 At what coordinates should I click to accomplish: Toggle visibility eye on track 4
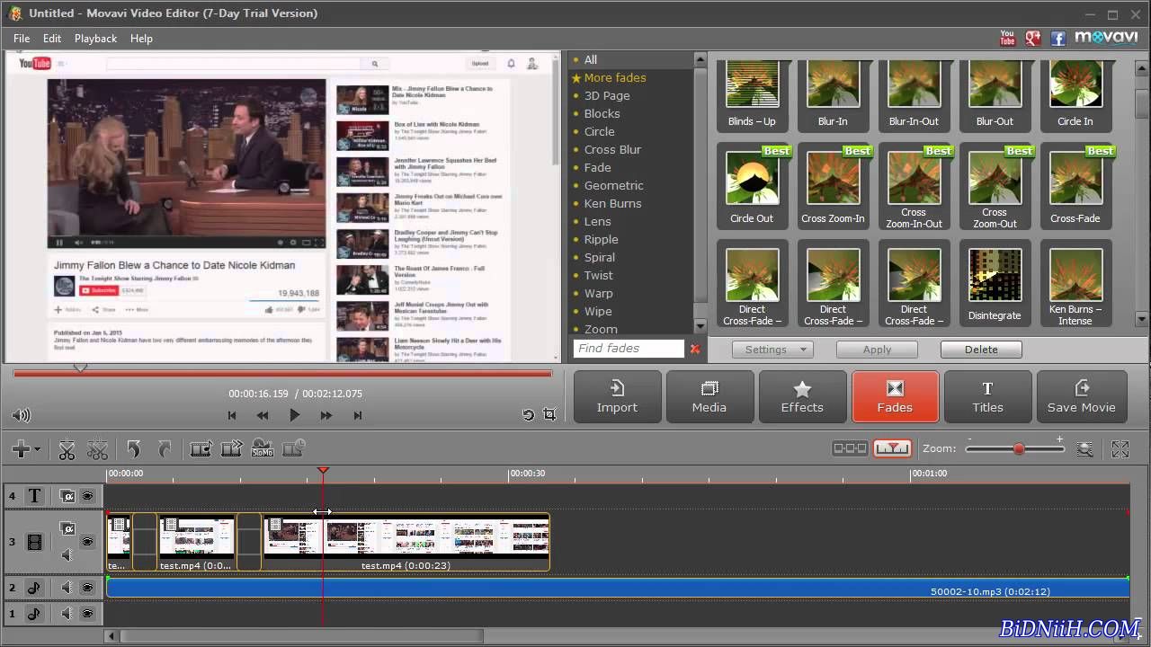[88, 496]
